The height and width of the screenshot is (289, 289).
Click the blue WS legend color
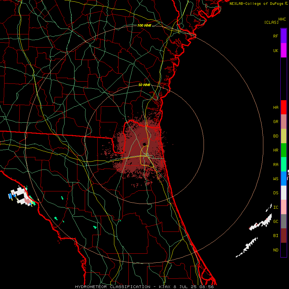click(284, 179)
